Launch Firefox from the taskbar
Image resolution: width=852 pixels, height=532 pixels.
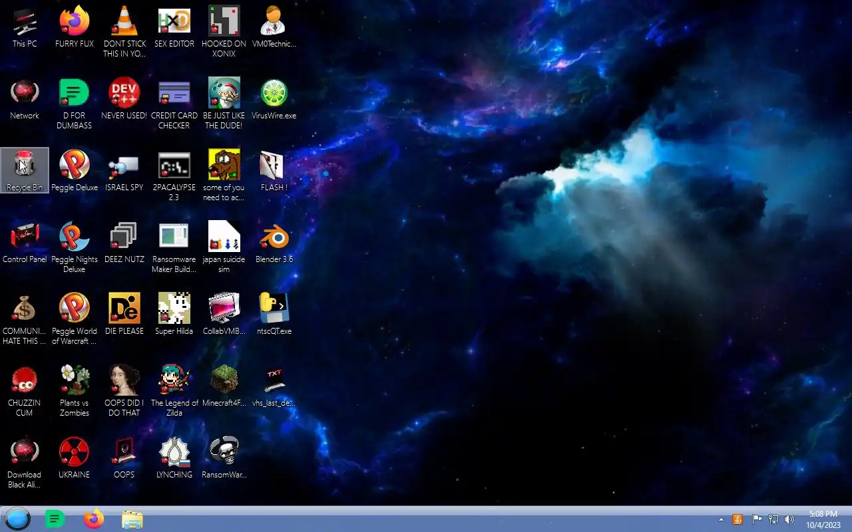click(x=93, y=519)
